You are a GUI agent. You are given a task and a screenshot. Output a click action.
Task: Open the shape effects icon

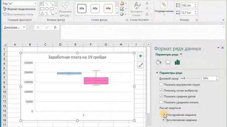click(x=122, y=14)
